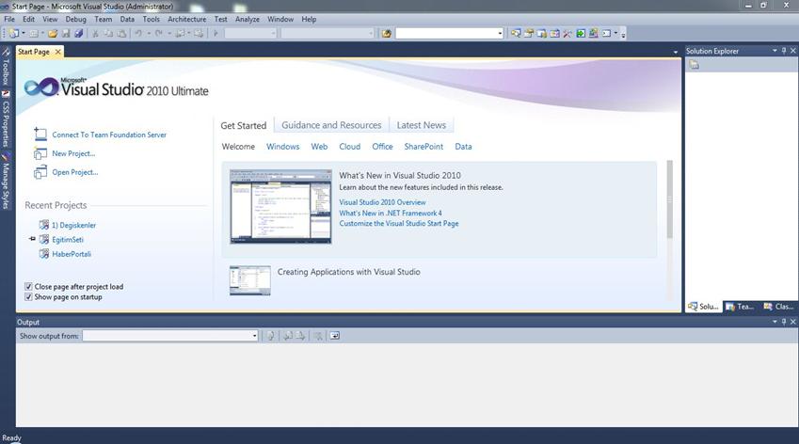
Task: Click the Redo toolbar icon
Action: [159, 34]
